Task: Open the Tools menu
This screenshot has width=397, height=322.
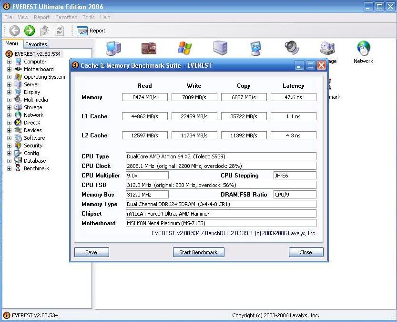Action: point(89,17)
